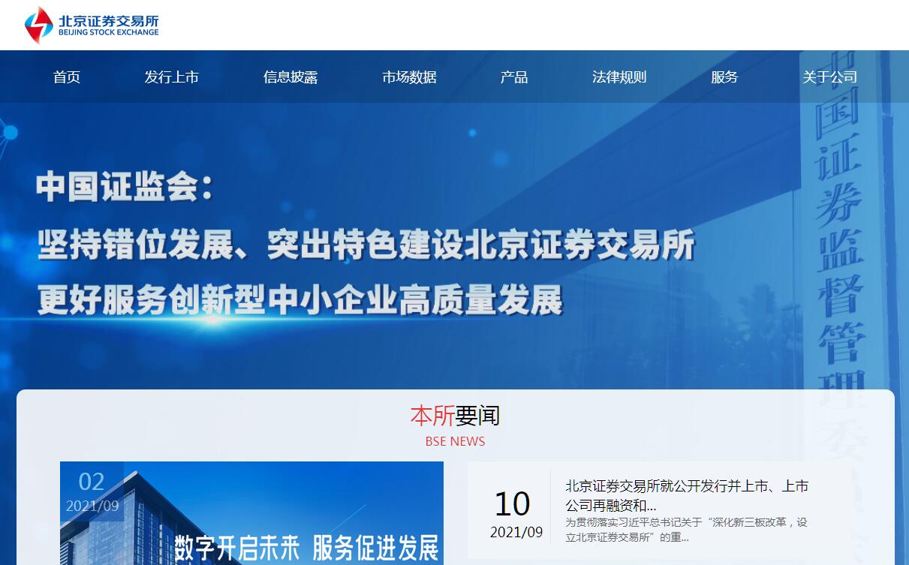This screenshot has height=565, width=909.
Task: Click 产品 in the navigation bar
Action: coord(514,77)
